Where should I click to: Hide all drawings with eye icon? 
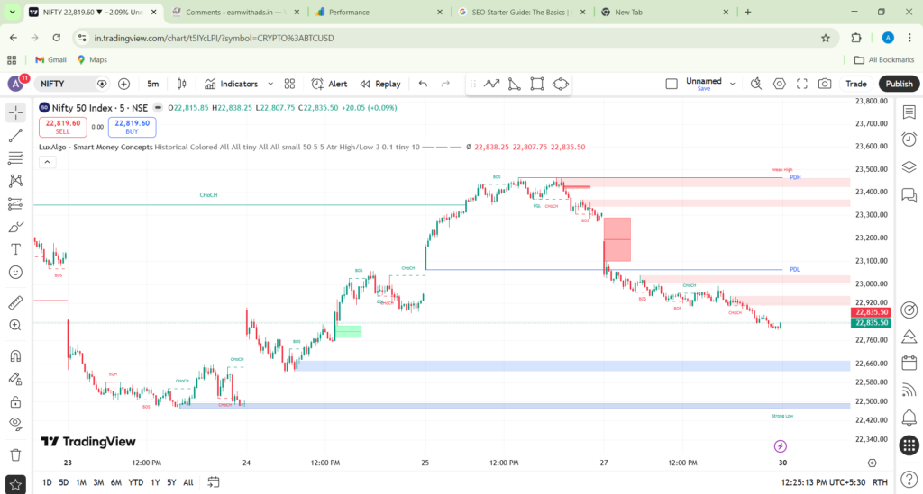(16, 424)
